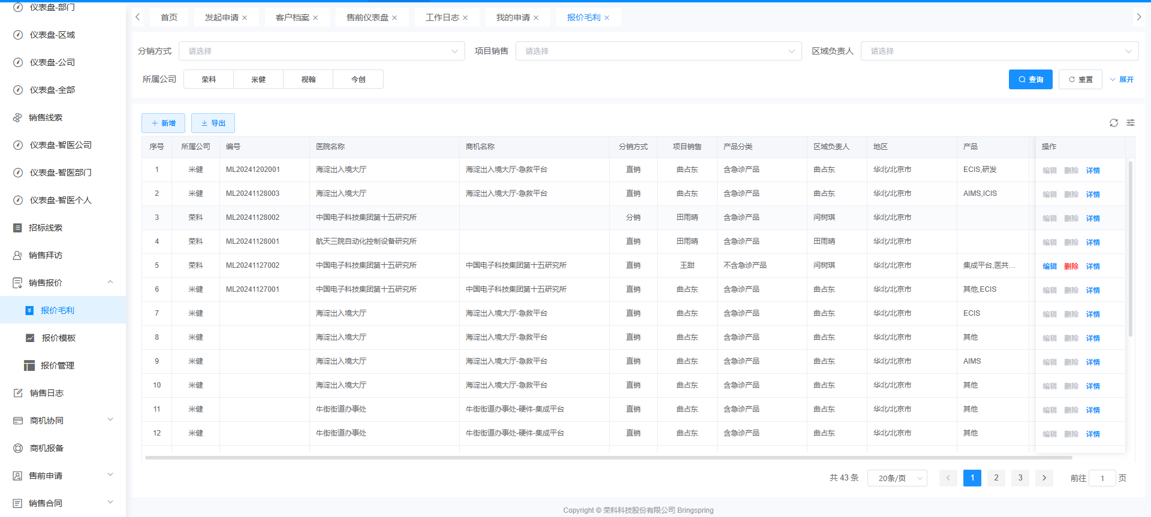This screenshot has width=1151, height=517.
Task: Select 米健 company filter
Action: click(x=258, y=79)
